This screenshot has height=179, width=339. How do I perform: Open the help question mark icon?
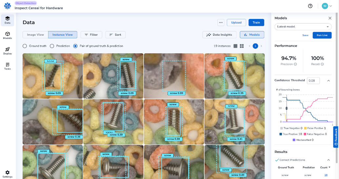(310, 6)
